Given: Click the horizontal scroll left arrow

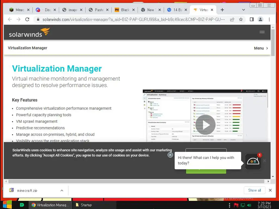Looking at the screenshot, I should pos(6,182).
